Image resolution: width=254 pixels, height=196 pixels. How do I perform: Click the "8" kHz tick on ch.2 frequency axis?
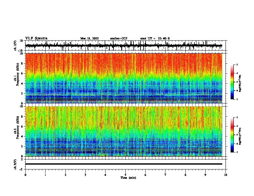click(22, 117)
